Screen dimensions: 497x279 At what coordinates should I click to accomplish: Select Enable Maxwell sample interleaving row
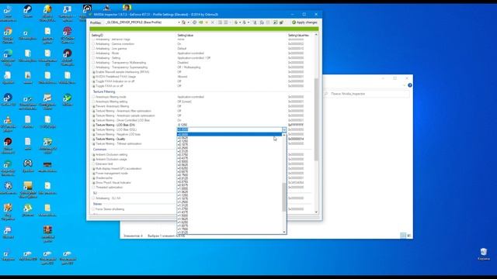(x=202, y=72)
